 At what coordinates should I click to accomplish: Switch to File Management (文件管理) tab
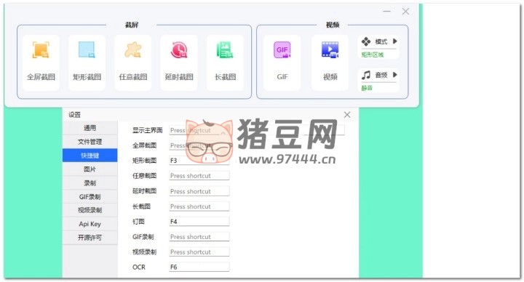pos(90,142)
